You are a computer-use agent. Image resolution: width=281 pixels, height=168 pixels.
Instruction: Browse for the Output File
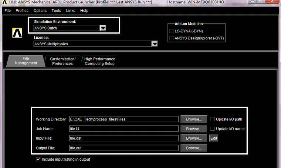click(x=194, y=148)
